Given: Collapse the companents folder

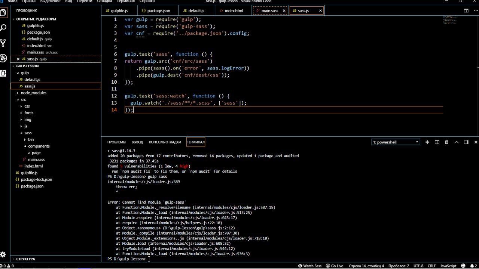Looking at the screenshot, I should click(x=39, y=146).
